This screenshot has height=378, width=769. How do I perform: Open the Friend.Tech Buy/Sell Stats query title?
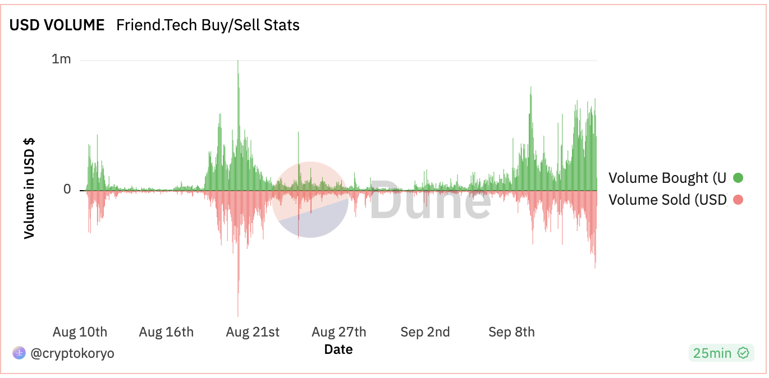tap(208, 25)
